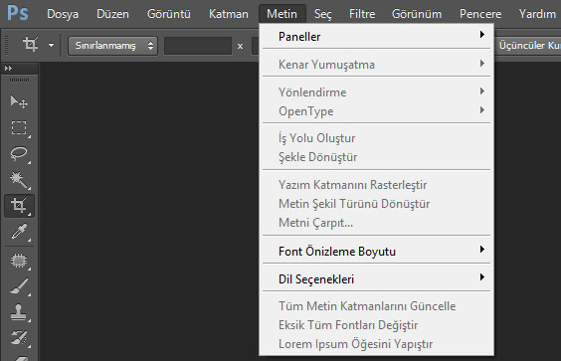
Task: Select the Clone Stamp tool
Action: (19, 312)
